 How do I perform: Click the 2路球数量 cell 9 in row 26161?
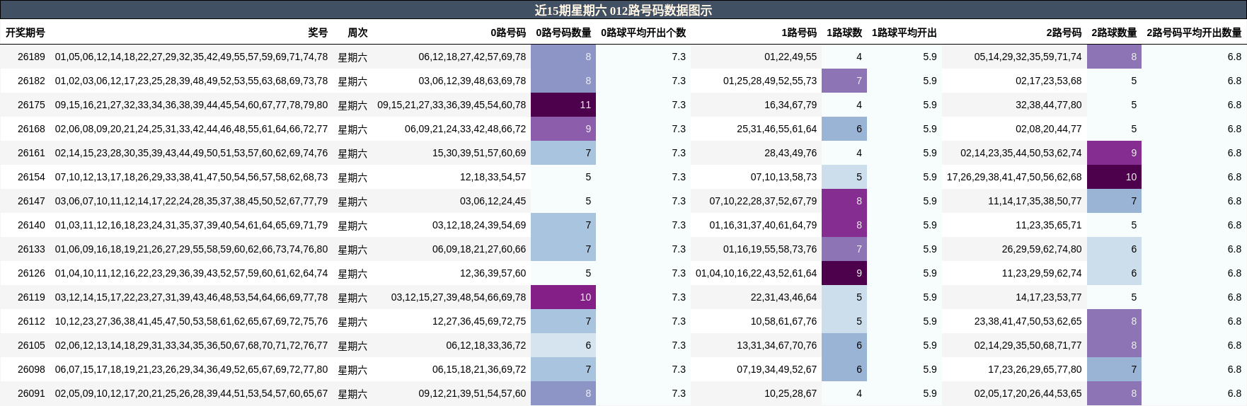pyautogui.click(x=1114, y=153)
